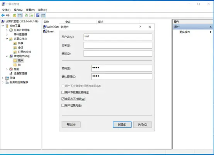The height and width of the screenshot is (155, 214).
Task: Check 帐户已禁用 checkbox
Action: click(x=63, y=106)
